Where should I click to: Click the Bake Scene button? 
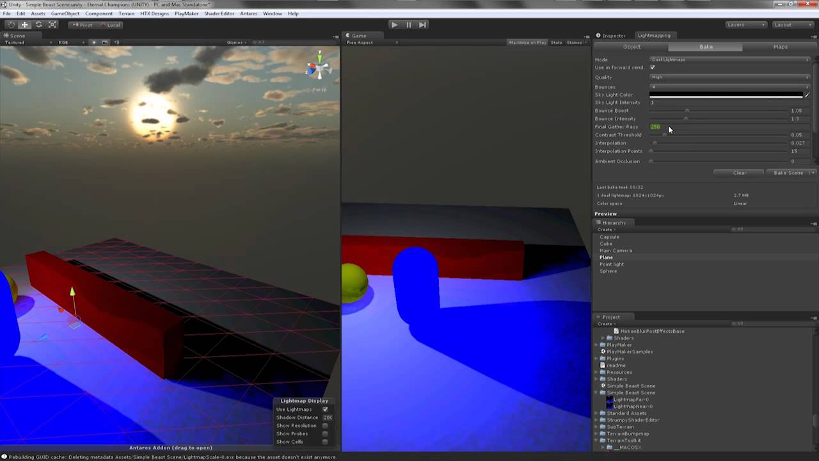789,172
